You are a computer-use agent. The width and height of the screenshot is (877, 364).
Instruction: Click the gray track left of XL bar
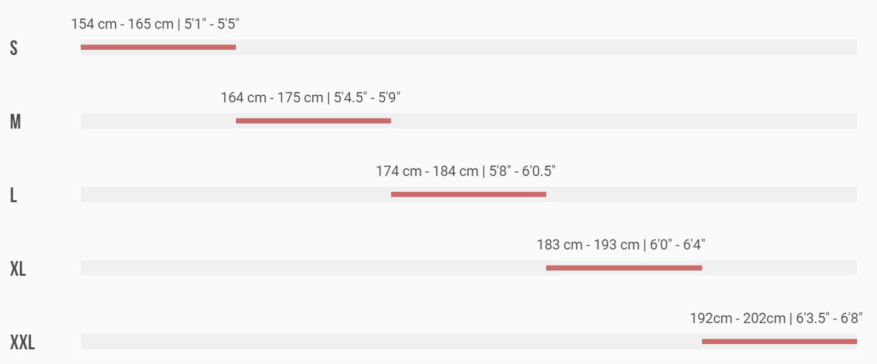(313, 268)
